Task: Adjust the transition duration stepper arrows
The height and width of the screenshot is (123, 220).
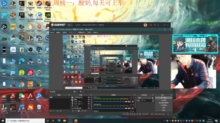Action: click(153, 101)
